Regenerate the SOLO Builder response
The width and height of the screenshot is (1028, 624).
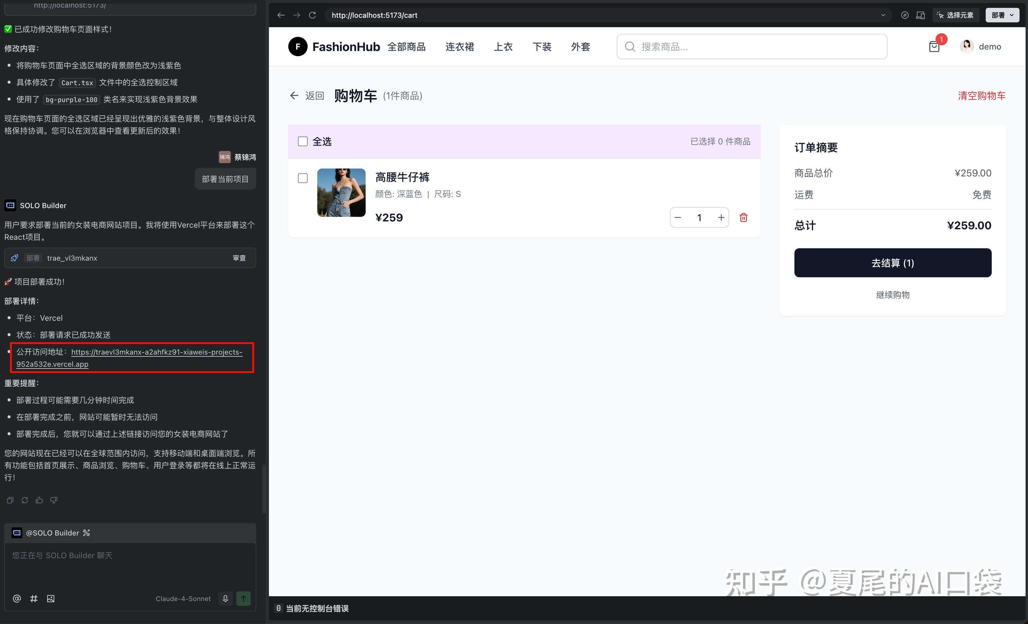[x=24, y=500]
